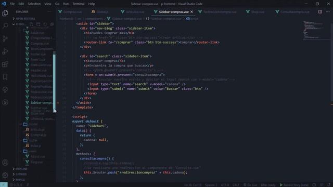Switch to the Compras.vue editor tab

72,12
